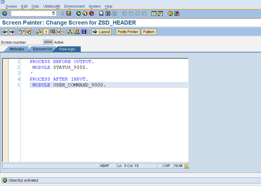Viewport: 261px width, 186px height.
Task: Toggle Display/Change mode with the pencil icon
Action: tap(21, 32)
